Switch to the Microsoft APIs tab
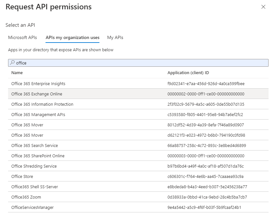This screenshot has width=275, height=224. coord(23,37)
